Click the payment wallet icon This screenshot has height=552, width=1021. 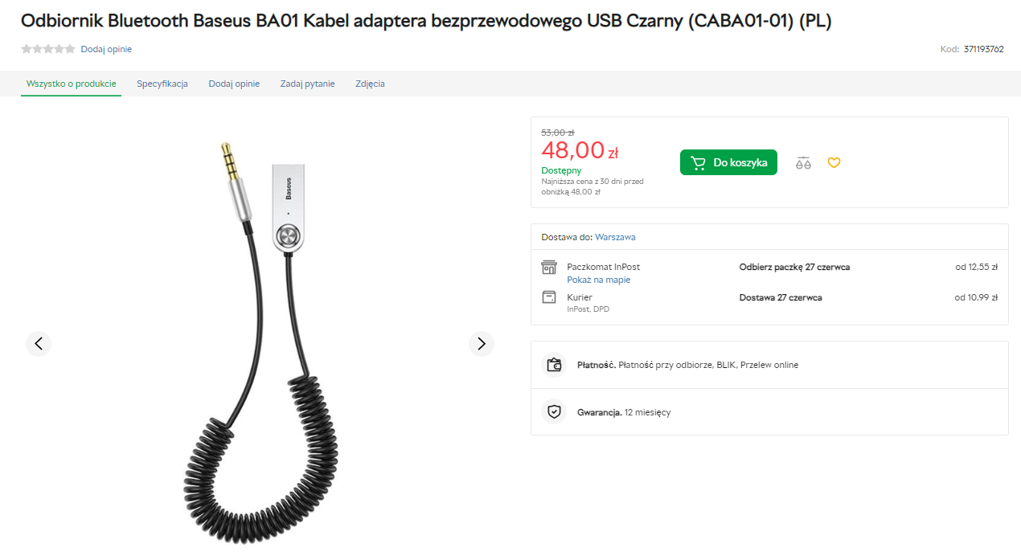coord(554,365)
